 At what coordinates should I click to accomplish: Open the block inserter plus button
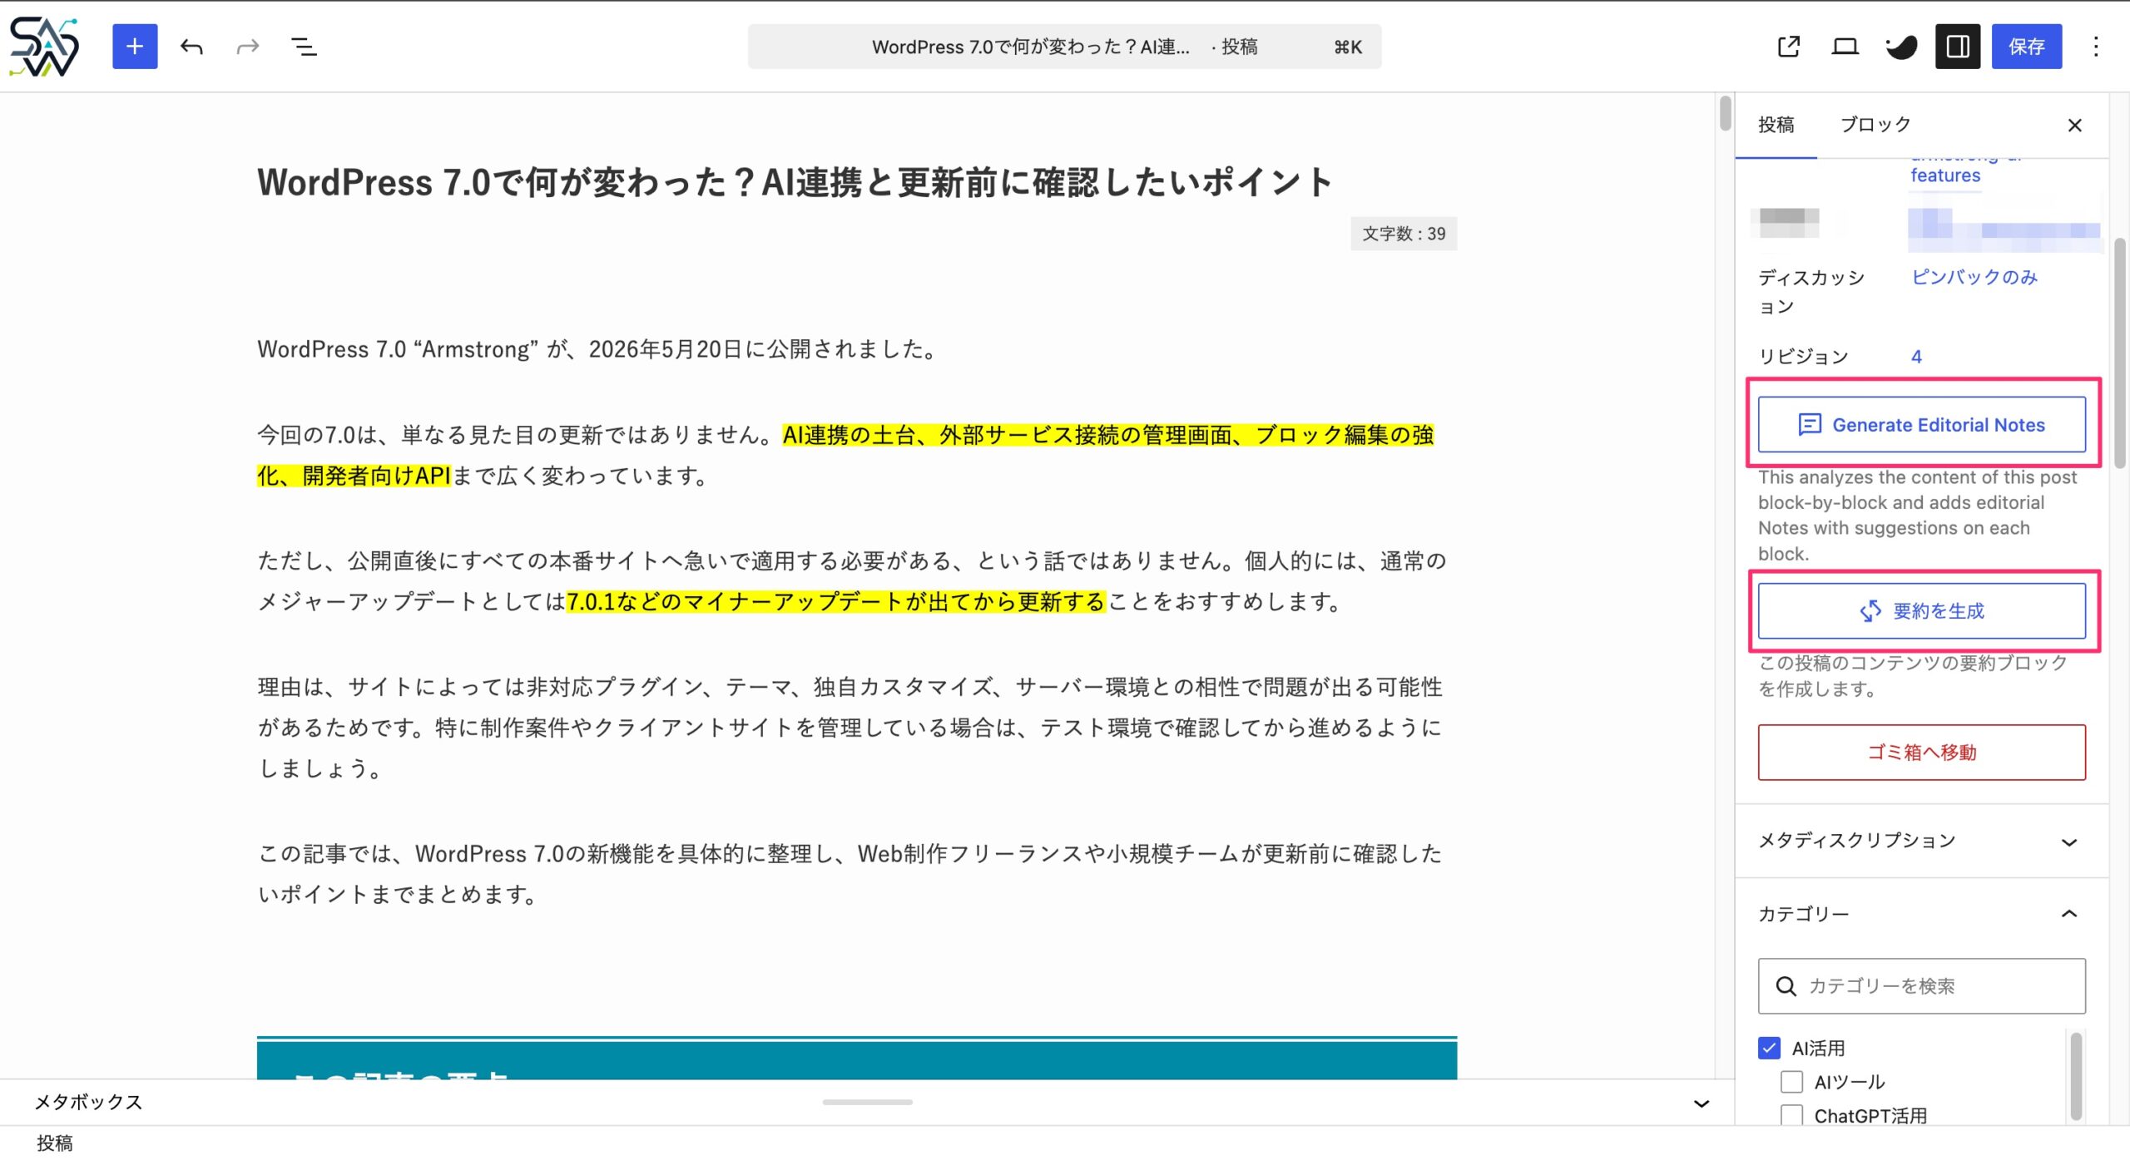click(x=135, y=47)
